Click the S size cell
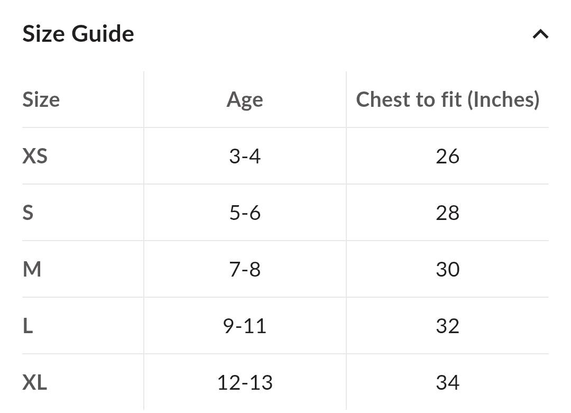571x413 pixels. (28, 213)
